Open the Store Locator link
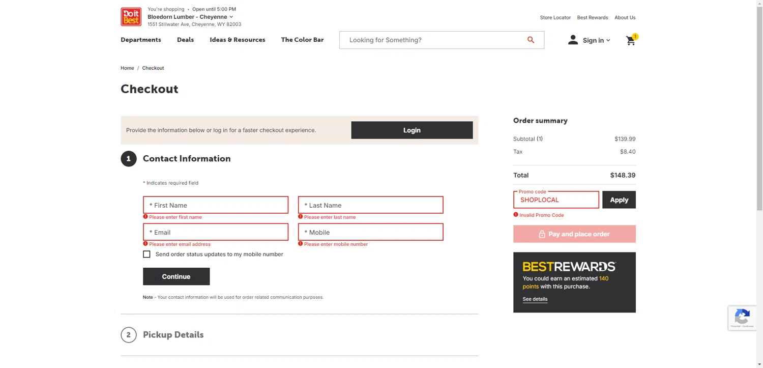This screenshot has height=368, width=763. (555, 17)
